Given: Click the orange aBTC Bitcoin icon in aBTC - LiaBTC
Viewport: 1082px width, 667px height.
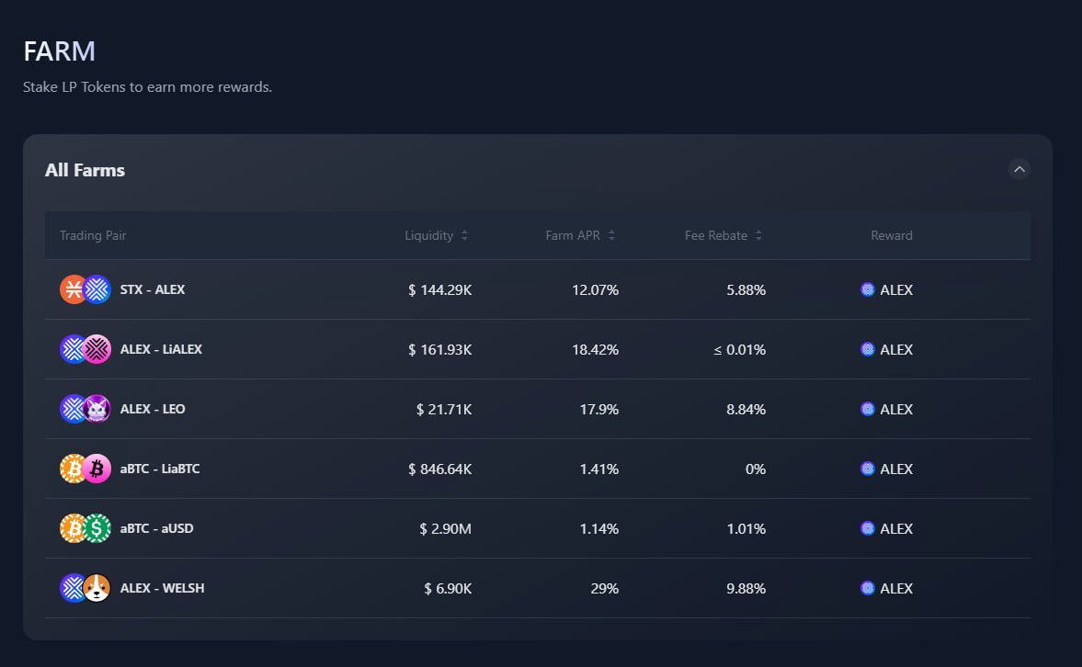Looking at the screenshot, I should pyautogui.click(x=74, y=468).
